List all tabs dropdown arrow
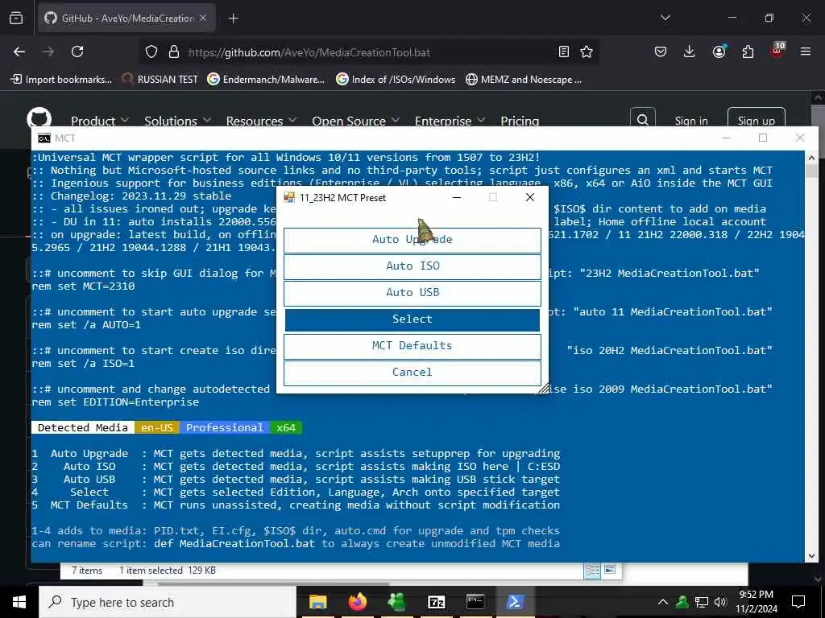 [x=665, y=18]
